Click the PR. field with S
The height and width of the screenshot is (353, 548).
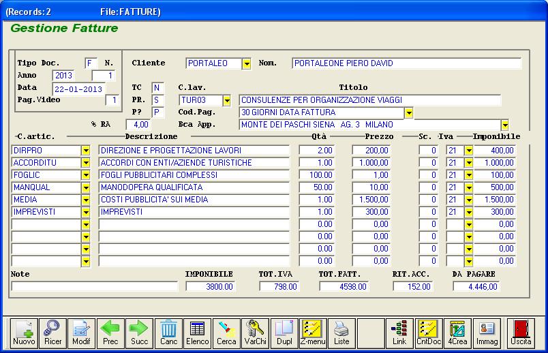[157, 100]
